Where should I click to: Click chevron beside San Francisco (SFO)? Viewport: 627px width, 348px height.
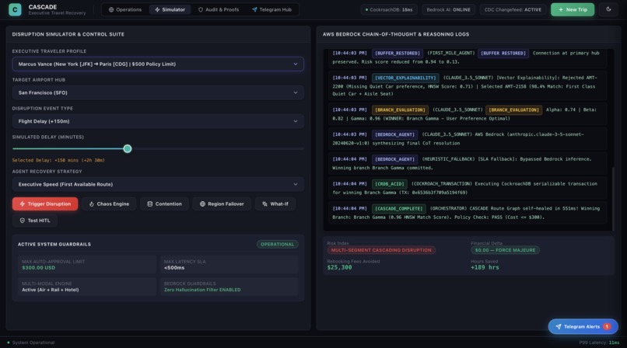(296, 92)
